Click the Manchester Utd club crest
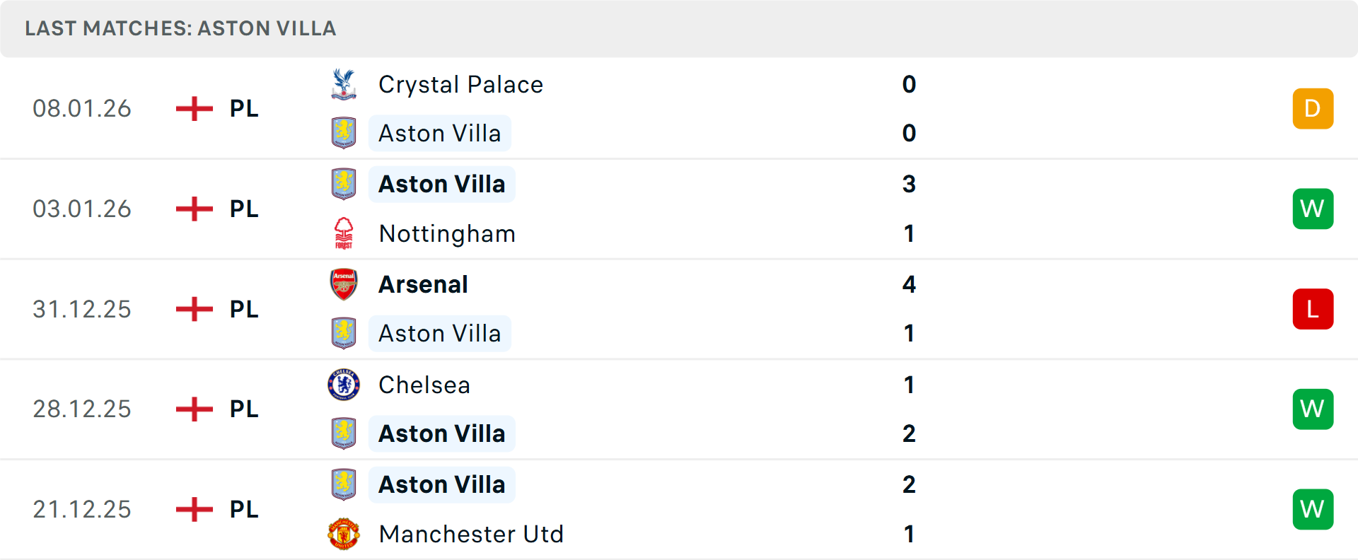Viewport: 1358px width, 560px height. [x=344, y=534]
